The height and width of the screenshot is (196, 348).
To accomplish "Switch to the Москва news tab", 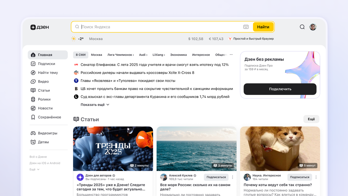I will point(97,55).
